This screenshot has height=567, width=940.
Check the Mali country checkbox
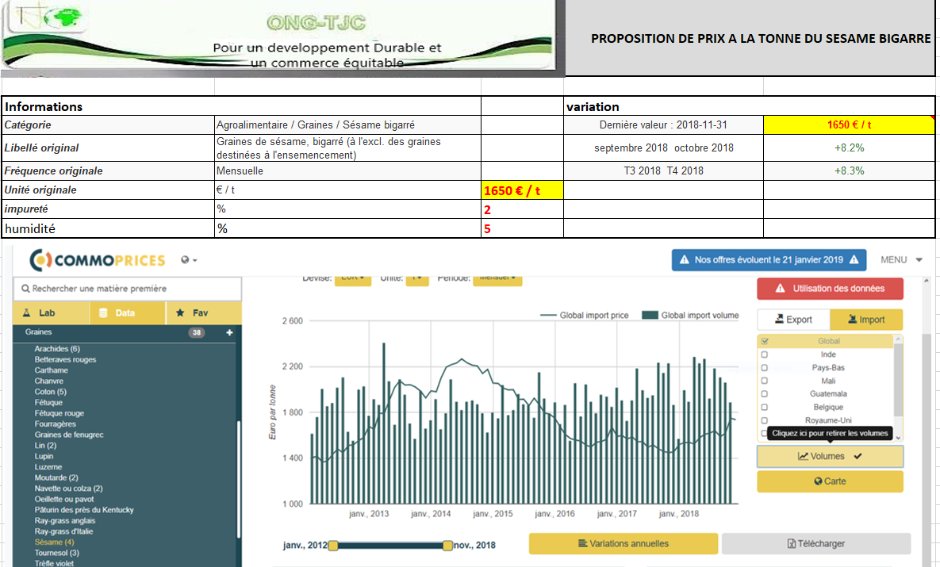(765, 381)
